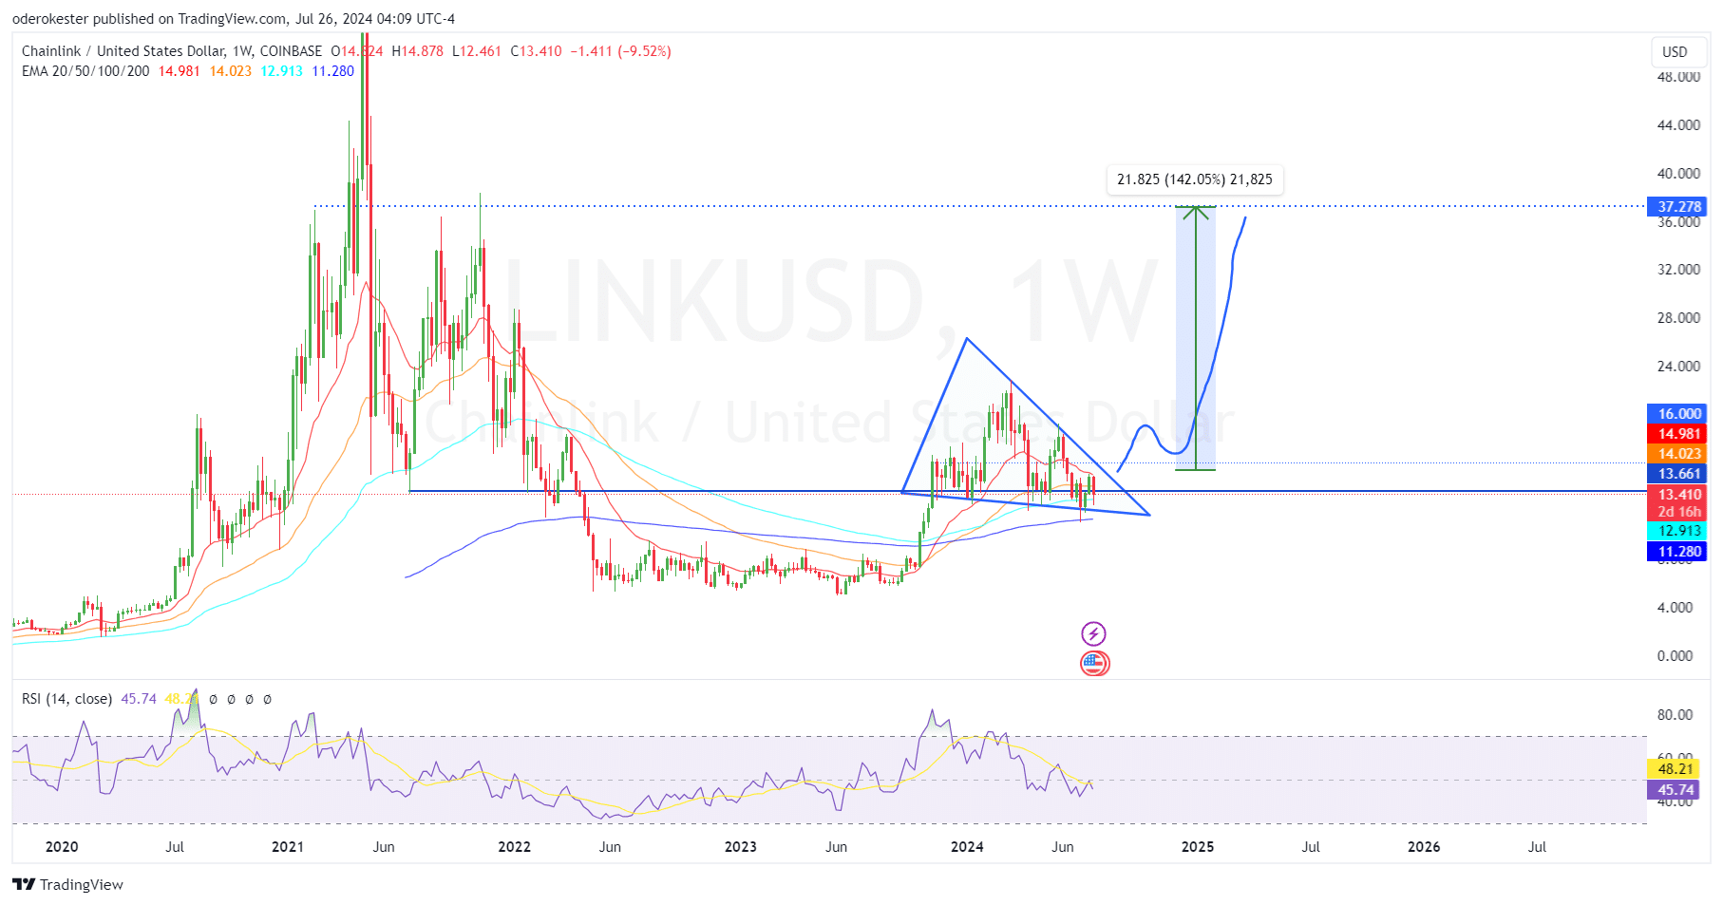Click the 2021 label on time axis
This screenshot has width=1723, height=905.
pyautogui.click(x=287, y=847)
